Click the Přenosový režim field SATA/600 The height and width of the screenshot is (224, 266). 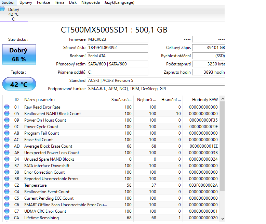117,64
